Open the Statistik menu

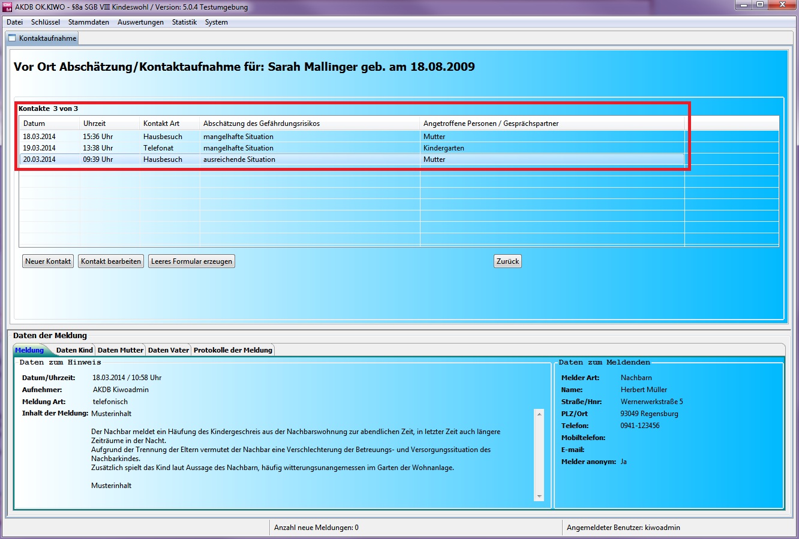184,22
